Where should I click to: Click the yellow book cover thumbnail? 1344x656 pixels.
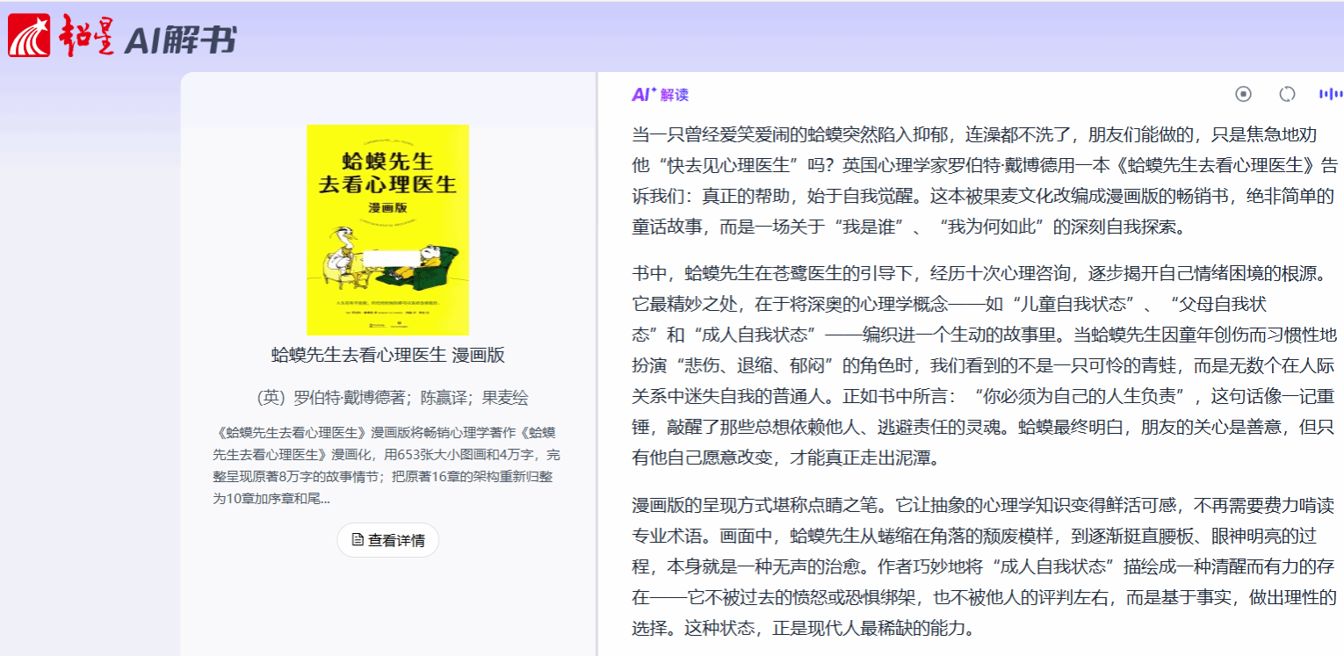pyautogui.click(x=387, y=229)
